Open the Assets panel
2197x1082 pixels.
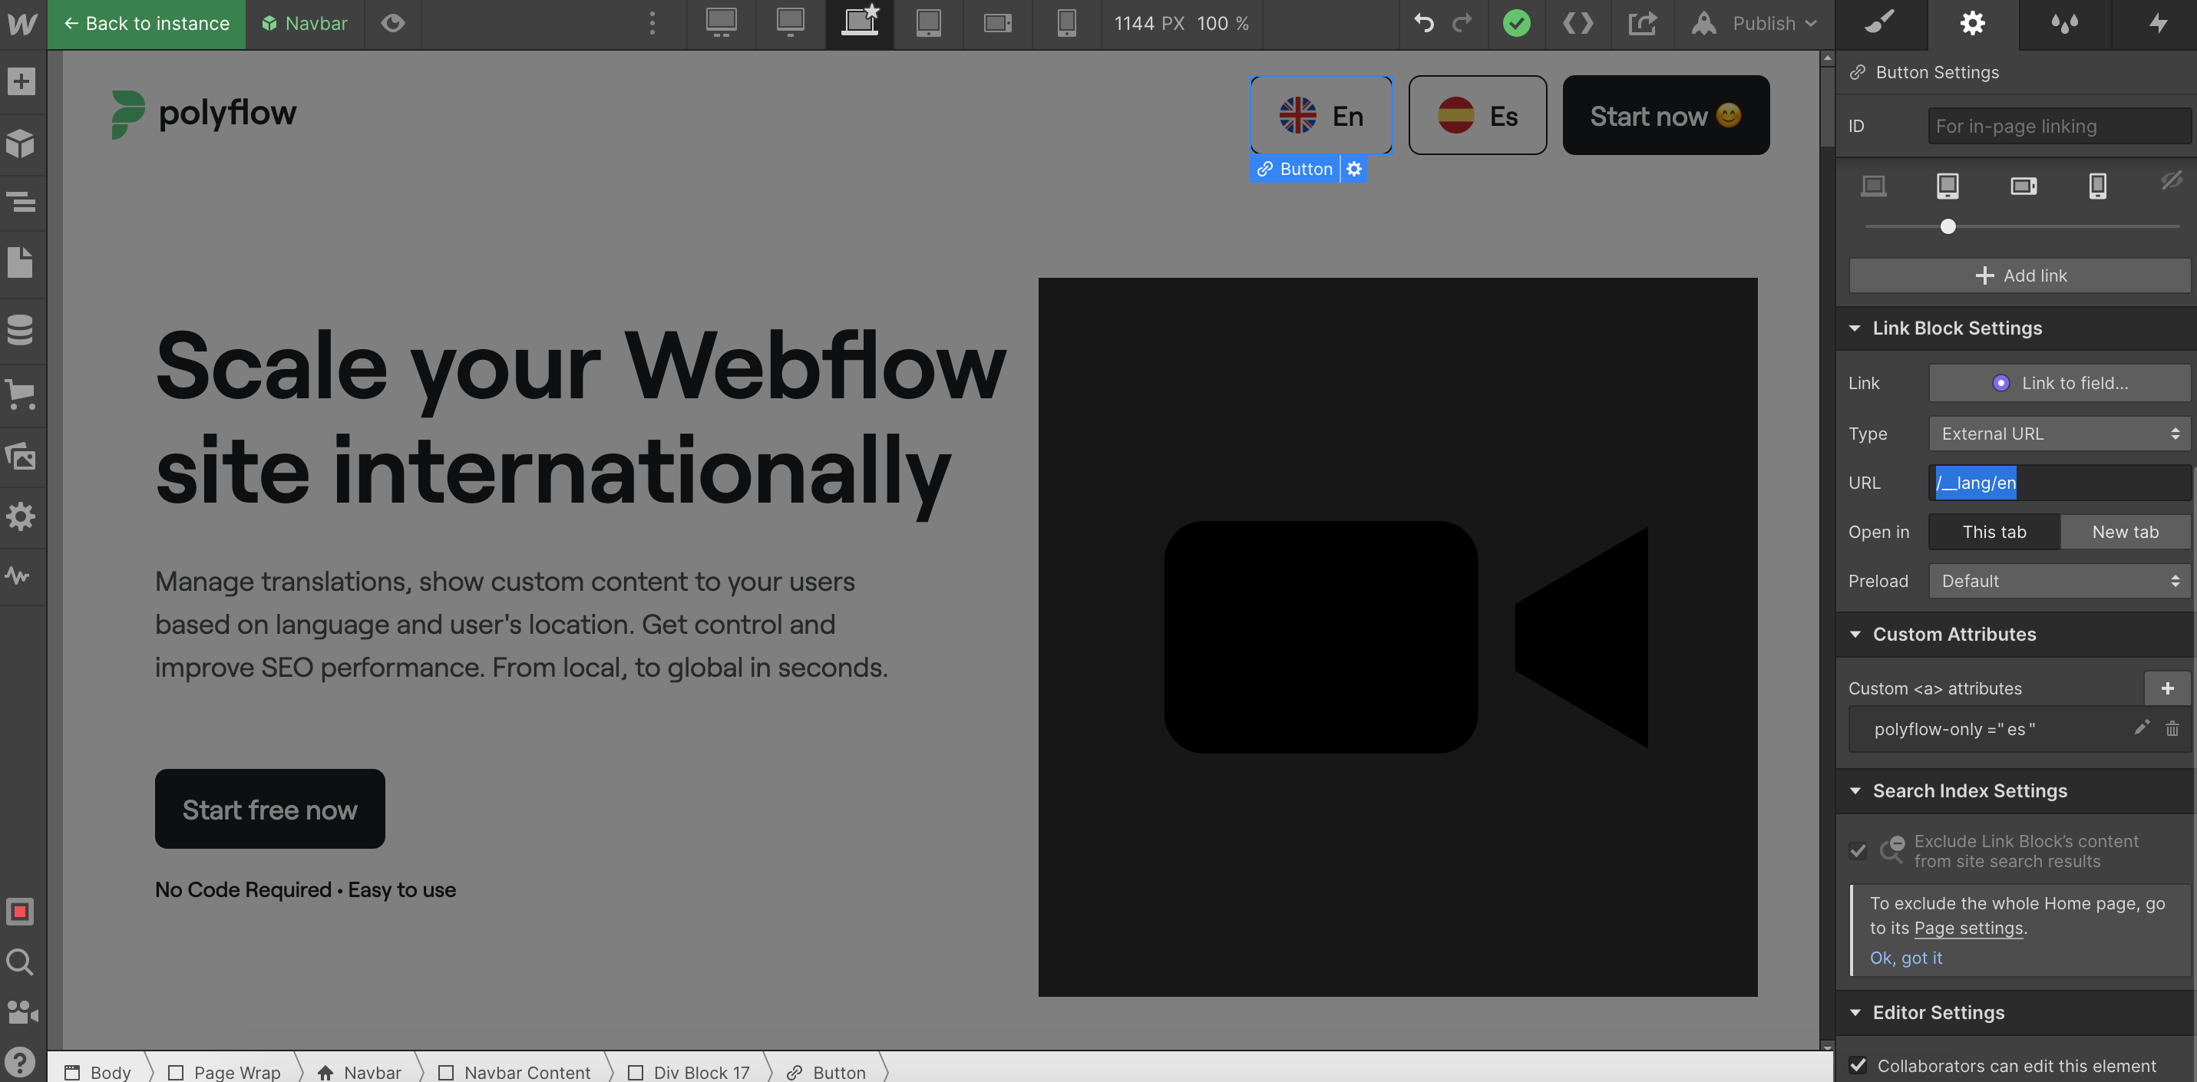(x=21, y=456)
